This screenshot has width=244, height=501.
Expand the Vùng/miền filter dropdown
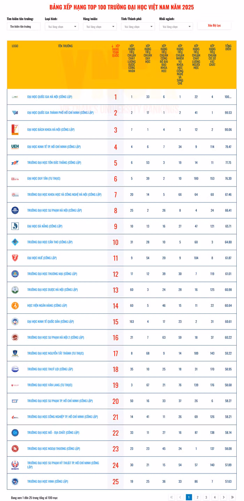[x=100, y=27]
